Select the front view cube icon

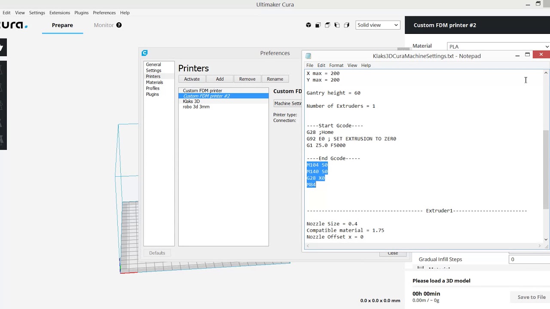click(318, 25)
